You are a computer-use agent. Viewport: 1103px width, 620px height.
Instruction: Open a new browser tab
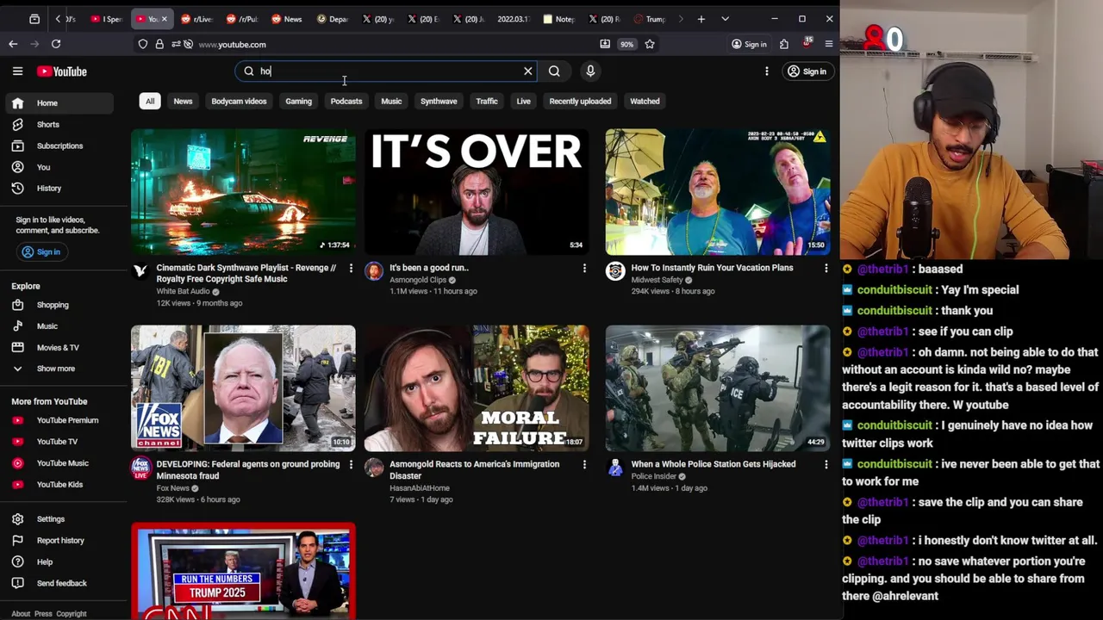(x=701, y=19)
